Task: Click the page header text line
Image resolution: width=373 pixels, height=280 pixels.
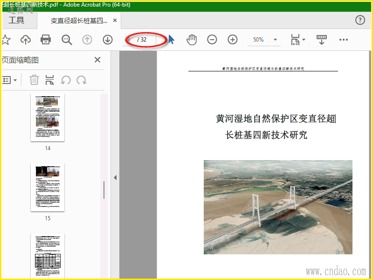Action: [263, 69]
